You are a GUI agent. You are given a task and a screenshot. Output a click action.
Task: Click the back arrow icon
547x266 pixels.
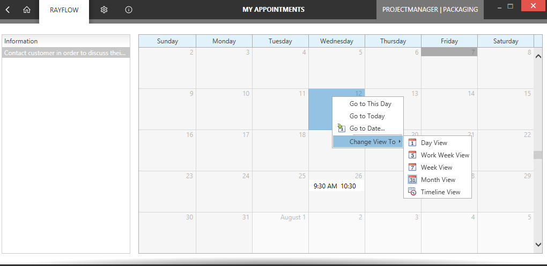pos(8,10)
